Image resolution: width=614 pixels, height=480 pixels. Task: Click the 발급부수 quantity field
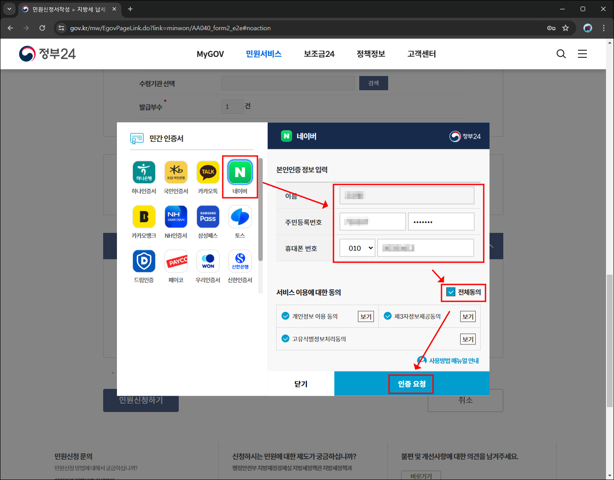click(x=233, y=107)
